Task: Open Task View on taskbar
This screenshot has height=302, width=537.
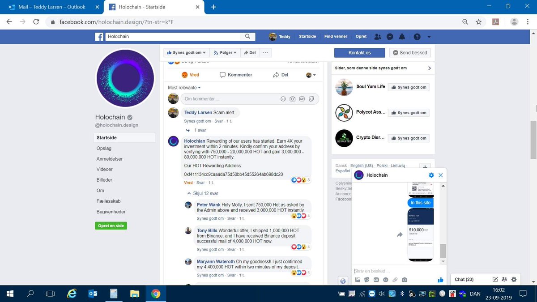Action: click(x=51, y=293)
